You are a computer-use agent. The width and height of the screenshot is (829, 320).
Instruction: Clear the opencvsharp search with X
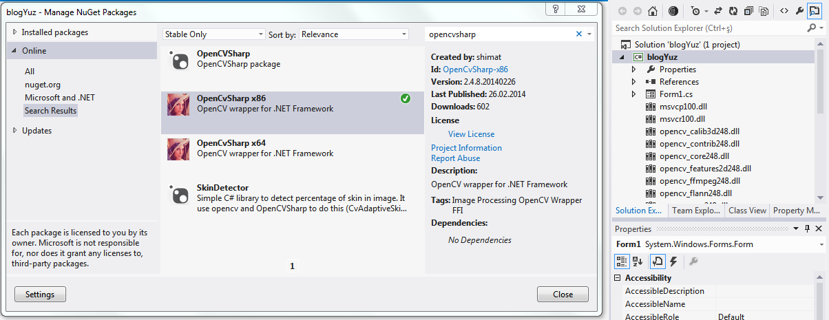pos(579,34)
